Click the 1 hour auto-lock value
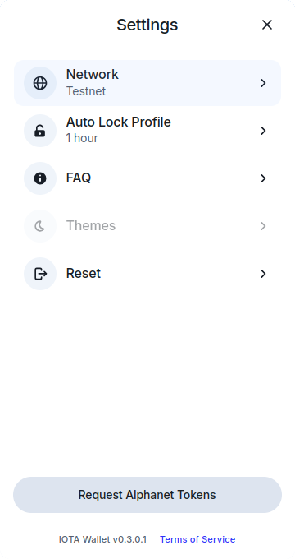 [x=82, y=138]
